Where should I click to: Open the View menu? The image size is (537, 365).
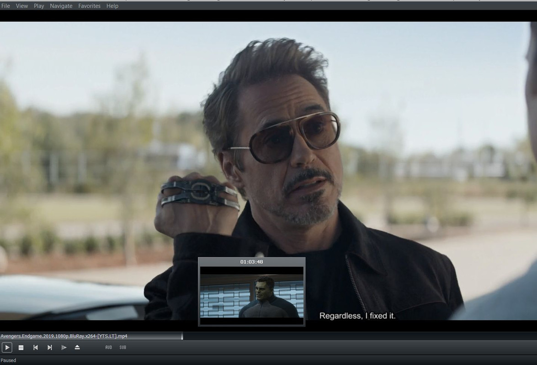click(x=22, y=6)
